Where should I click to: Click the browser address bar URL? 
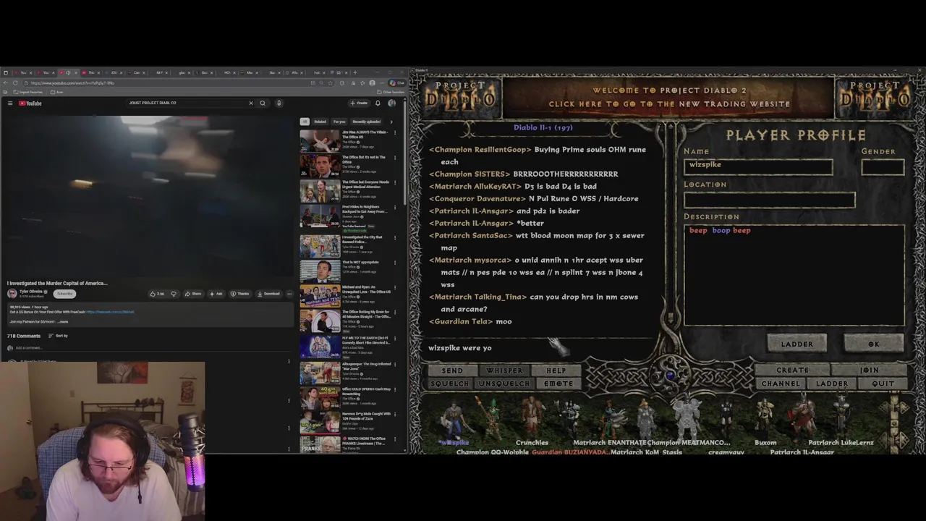(72, 82)
